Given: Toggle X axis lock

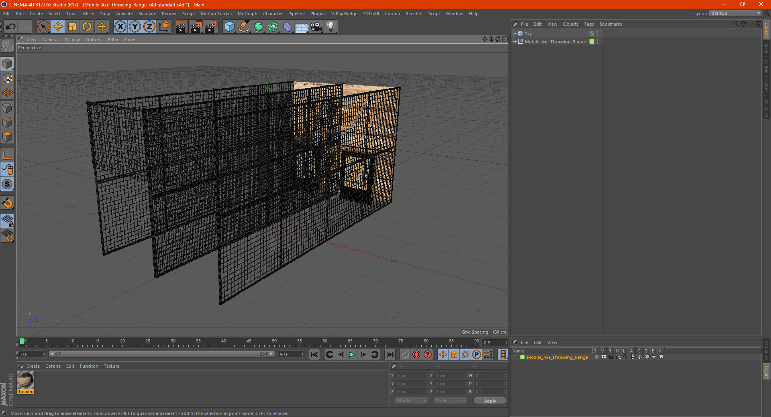Looking at the screenshot, I should (120, 27).
